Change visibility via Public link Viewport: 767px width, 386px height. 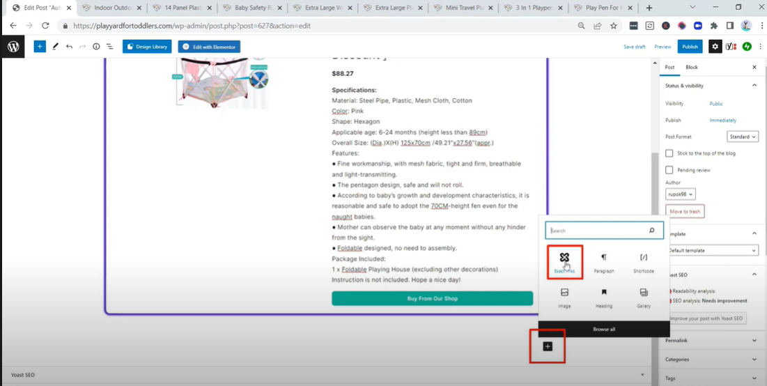(x=716, y=104)
